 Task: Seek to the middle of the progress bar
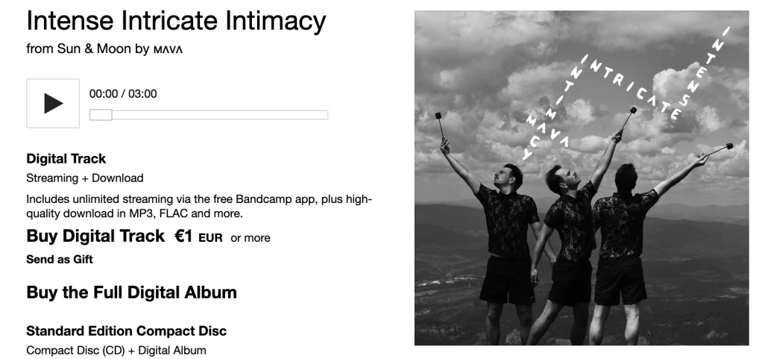click(x=209, y=115)
